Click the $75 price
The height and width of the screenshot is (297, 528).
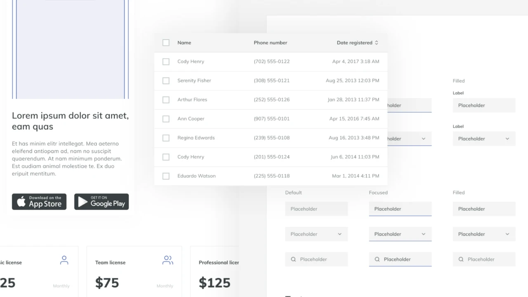point(107,283)
